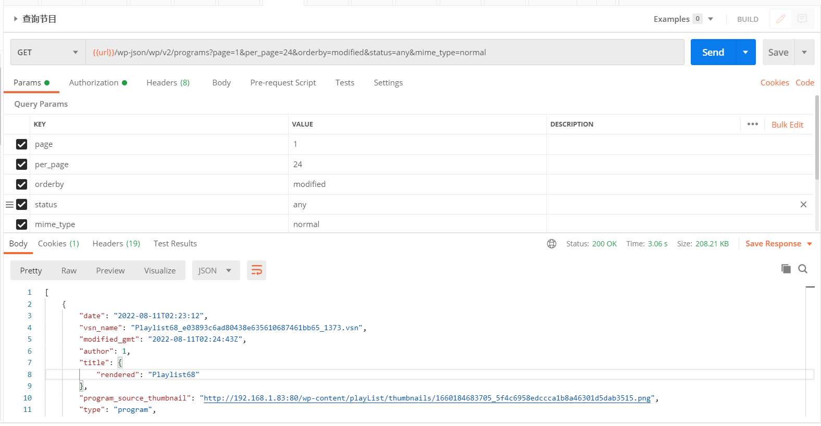Delete the status param row with X

coord(803,205)
